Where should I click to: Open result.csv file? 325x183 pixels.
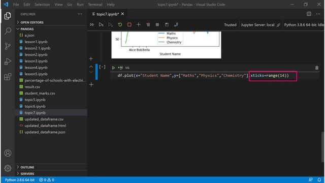tap(51, 87)
